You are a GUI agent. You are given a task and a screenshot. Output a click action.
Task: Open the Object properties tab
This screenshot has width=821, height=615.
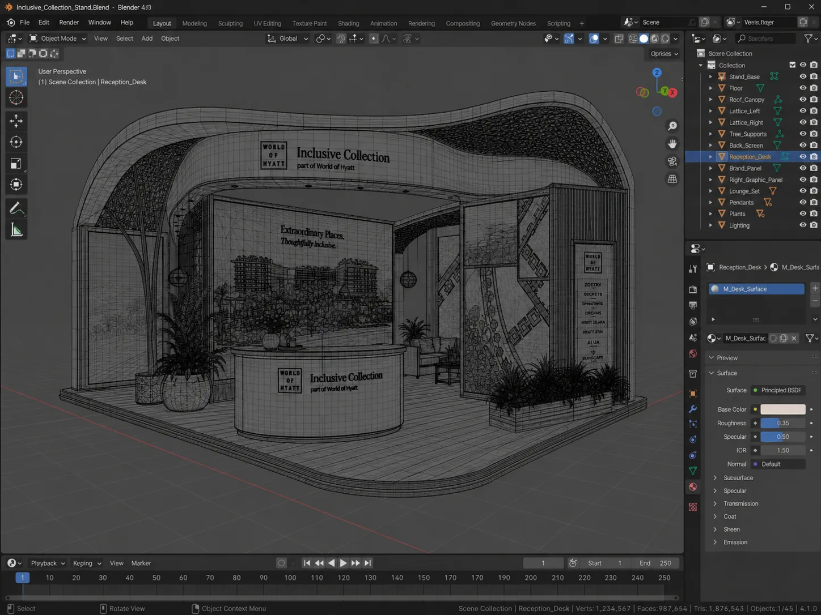coord(693,394)
